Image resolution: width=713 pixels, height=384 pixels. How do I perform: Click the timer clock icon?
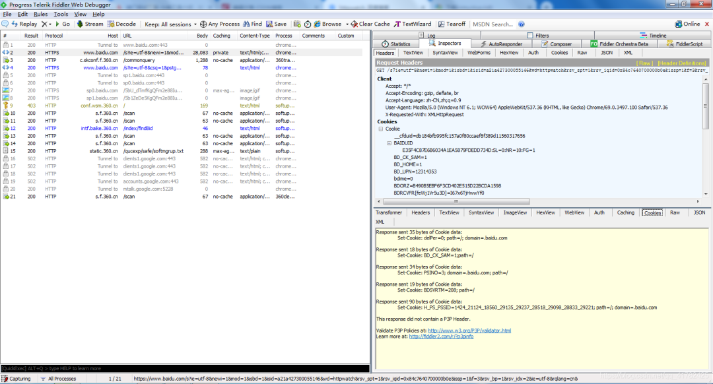[x=308, y=24]
